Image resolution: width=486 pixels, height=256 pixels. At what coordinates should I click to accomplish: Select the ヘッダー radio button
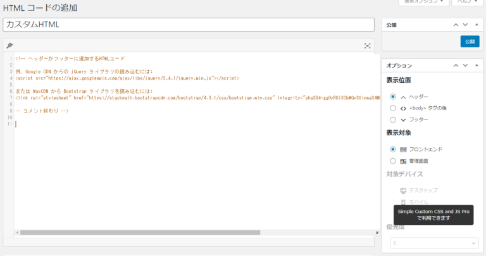point(393,97)
